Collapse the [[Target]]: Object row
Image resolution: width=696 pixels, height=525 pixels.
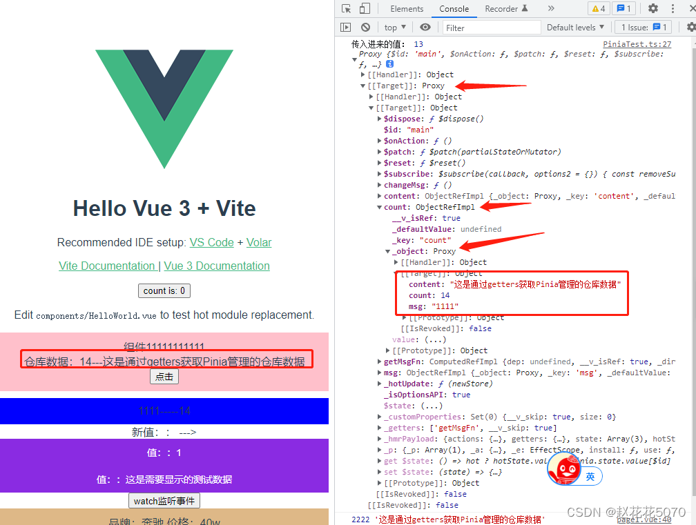tap(371, 108)
